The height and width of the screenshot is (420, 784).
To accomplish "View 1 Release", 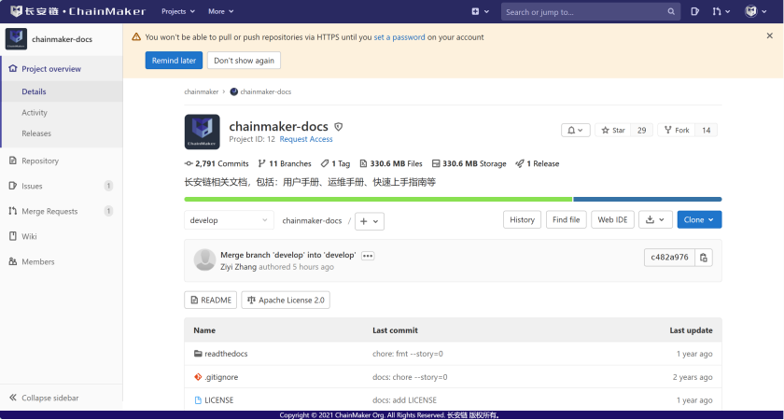I will (538, 164).
